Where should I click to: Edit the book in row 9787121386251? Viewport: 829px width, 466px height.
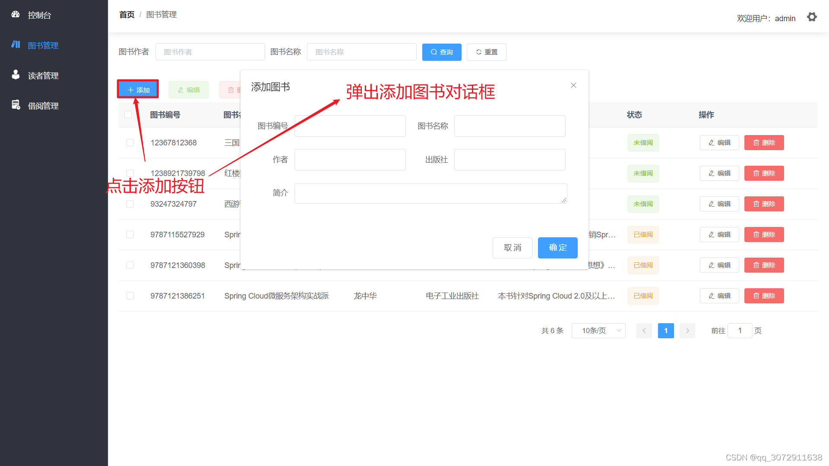click(719, 296)
